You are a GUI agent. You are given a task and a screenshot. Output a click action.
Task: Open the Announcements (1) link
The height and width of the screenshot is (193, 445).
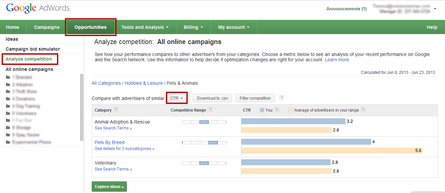coord(346,9)
